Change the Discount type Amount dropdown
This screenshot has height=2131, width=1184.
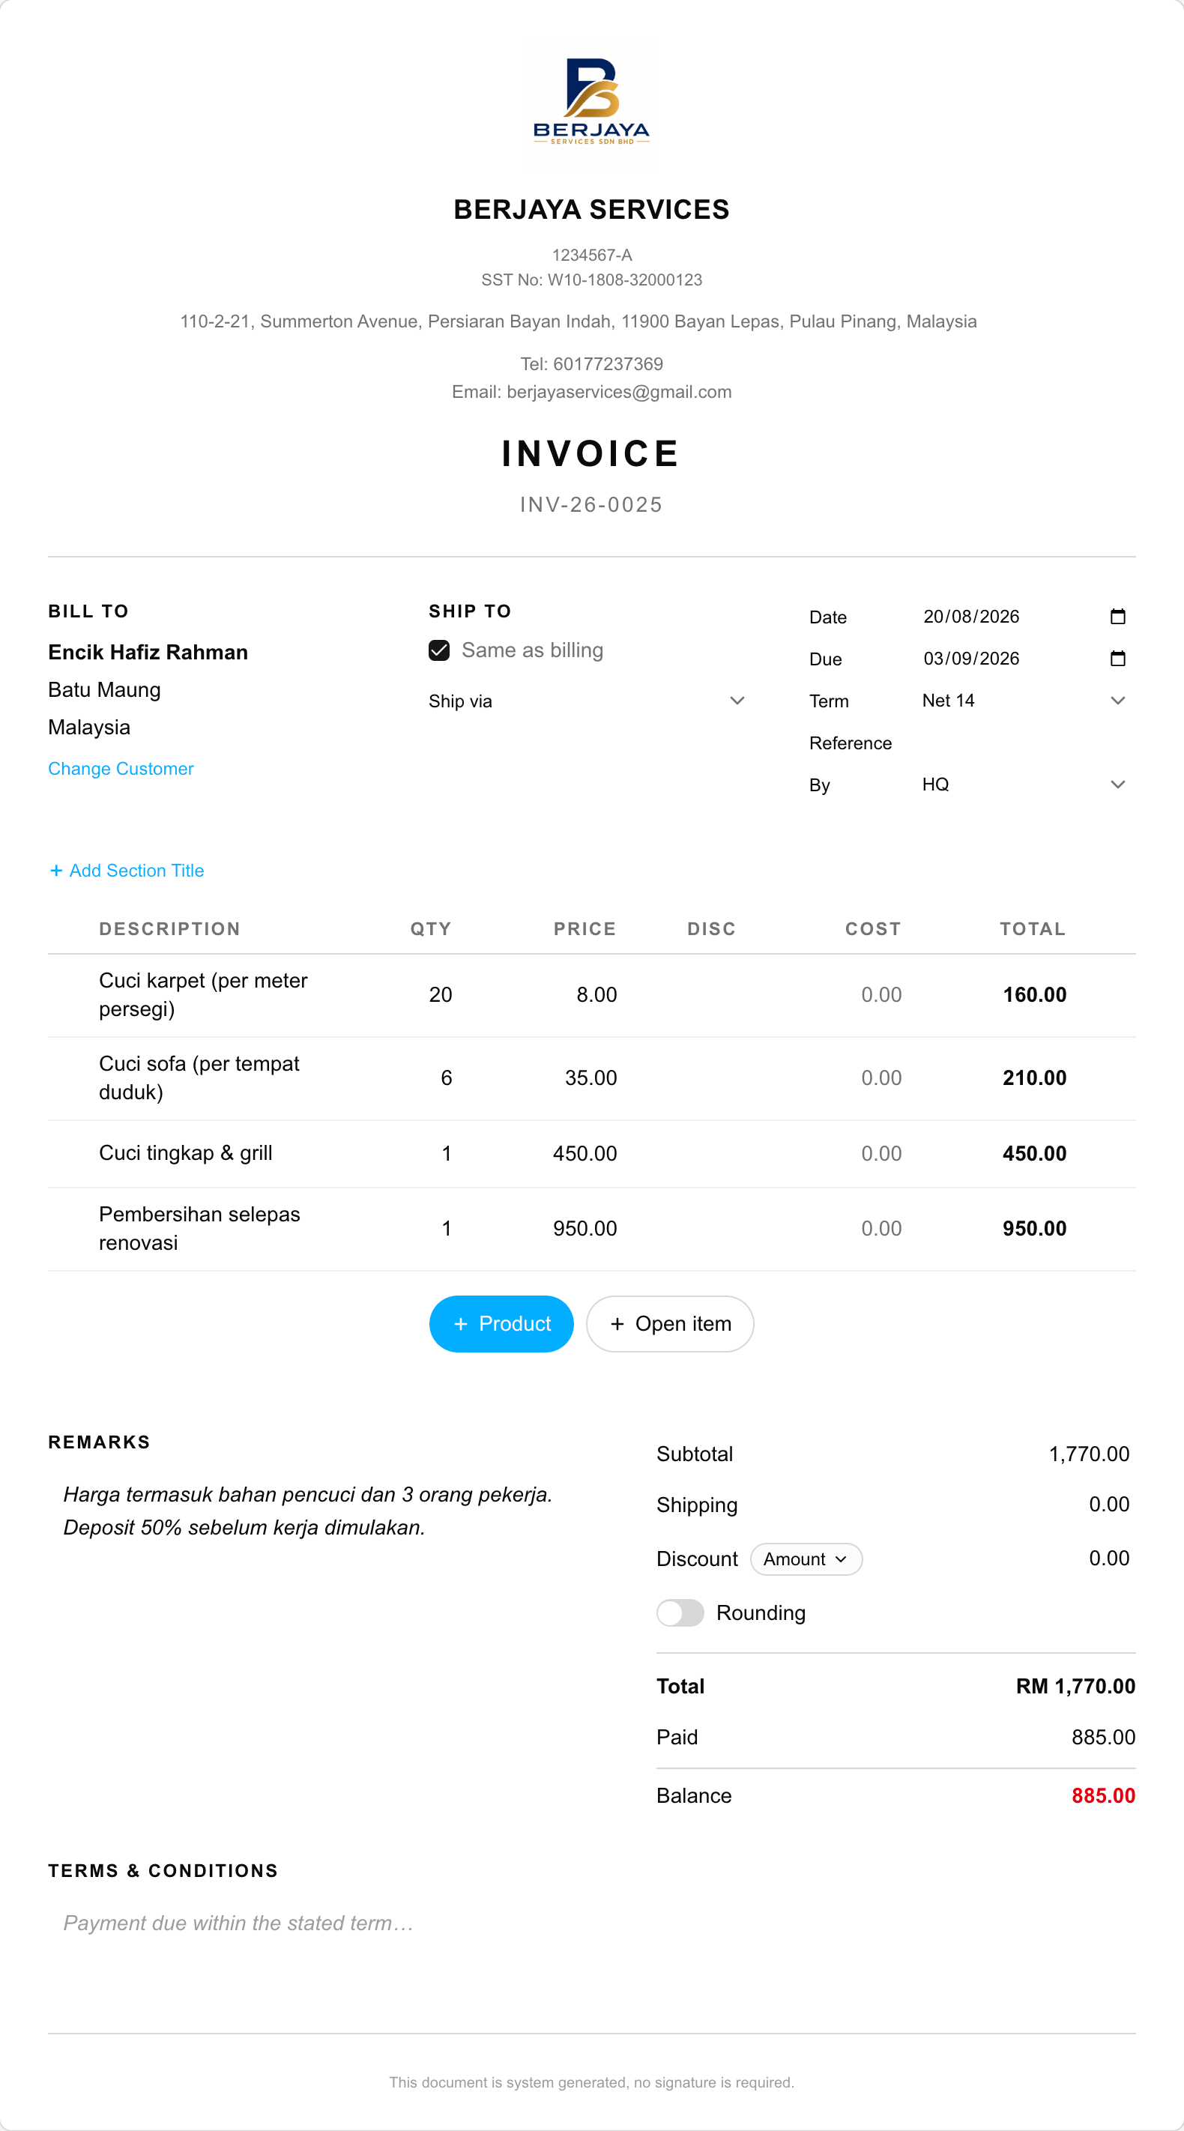806,1559
